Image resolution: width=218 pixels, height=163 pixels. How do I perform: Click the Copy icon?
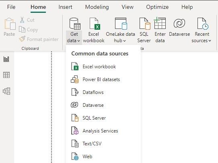(x=22, y=29)
